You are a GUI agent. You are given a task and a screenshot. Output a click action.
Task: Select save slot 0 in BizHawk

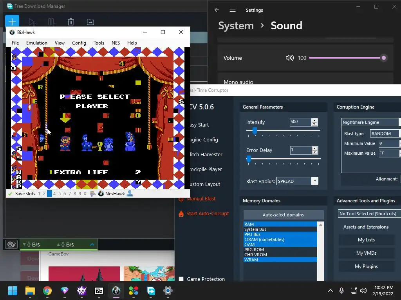85,194
